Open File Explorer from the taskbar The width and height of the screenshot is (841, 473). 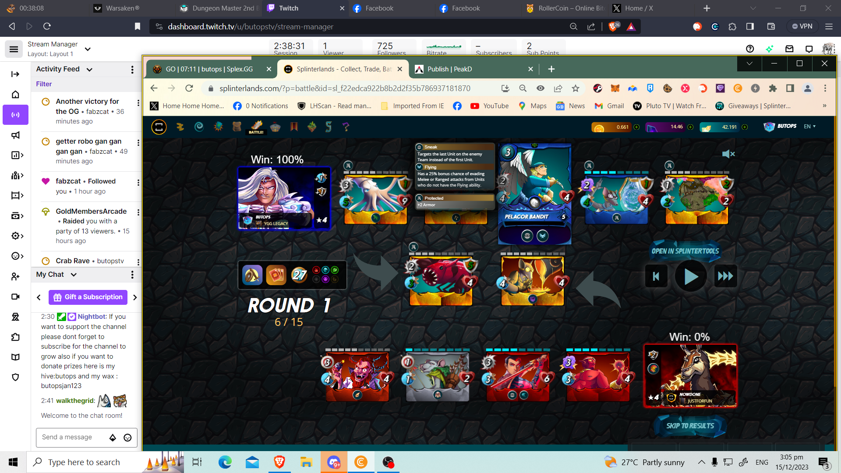(306, 462)
